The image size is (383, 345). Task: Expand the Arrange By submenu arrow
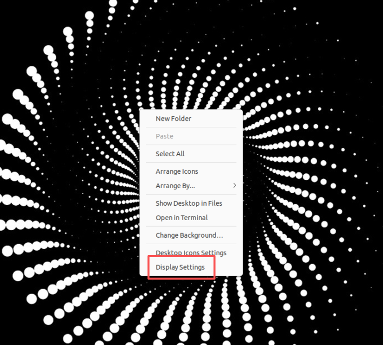pyautogui.click(x=234, y=186)
